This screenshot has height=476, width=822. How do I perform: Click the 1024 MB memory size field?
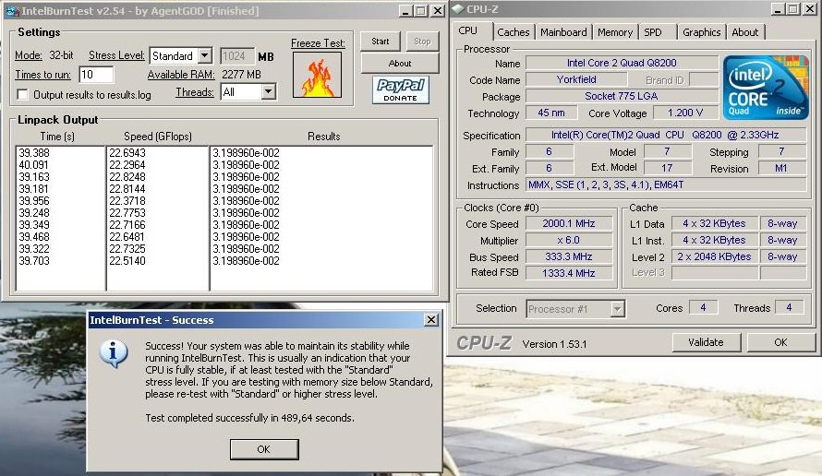[237, 56]
